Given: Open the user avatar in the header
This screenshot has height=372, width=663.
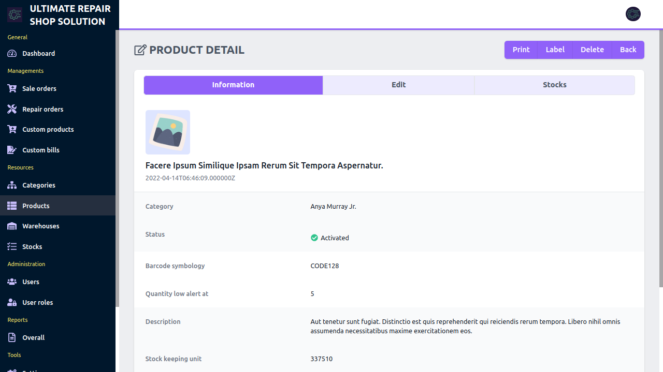Looking at the screenshot, I should tap(633, 14).
